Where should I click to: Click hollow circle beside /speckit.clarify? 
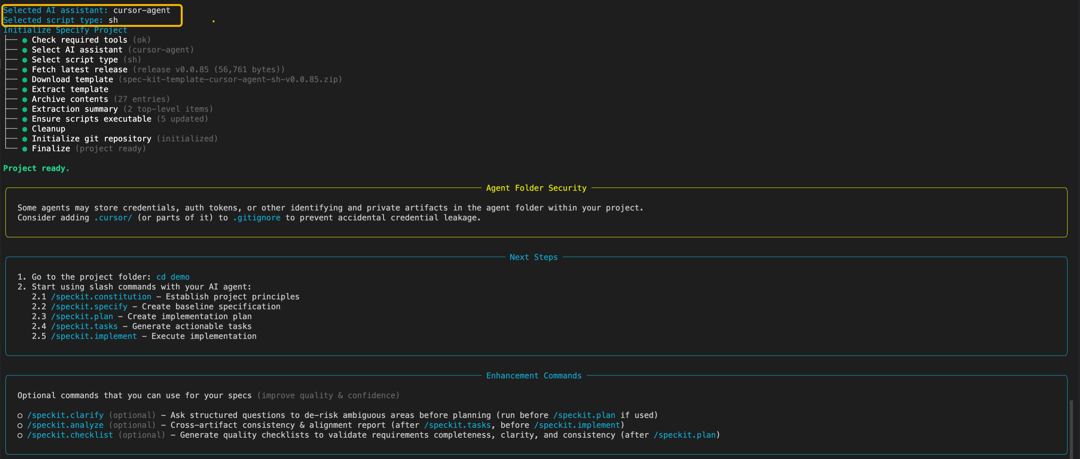click(20, 415)
